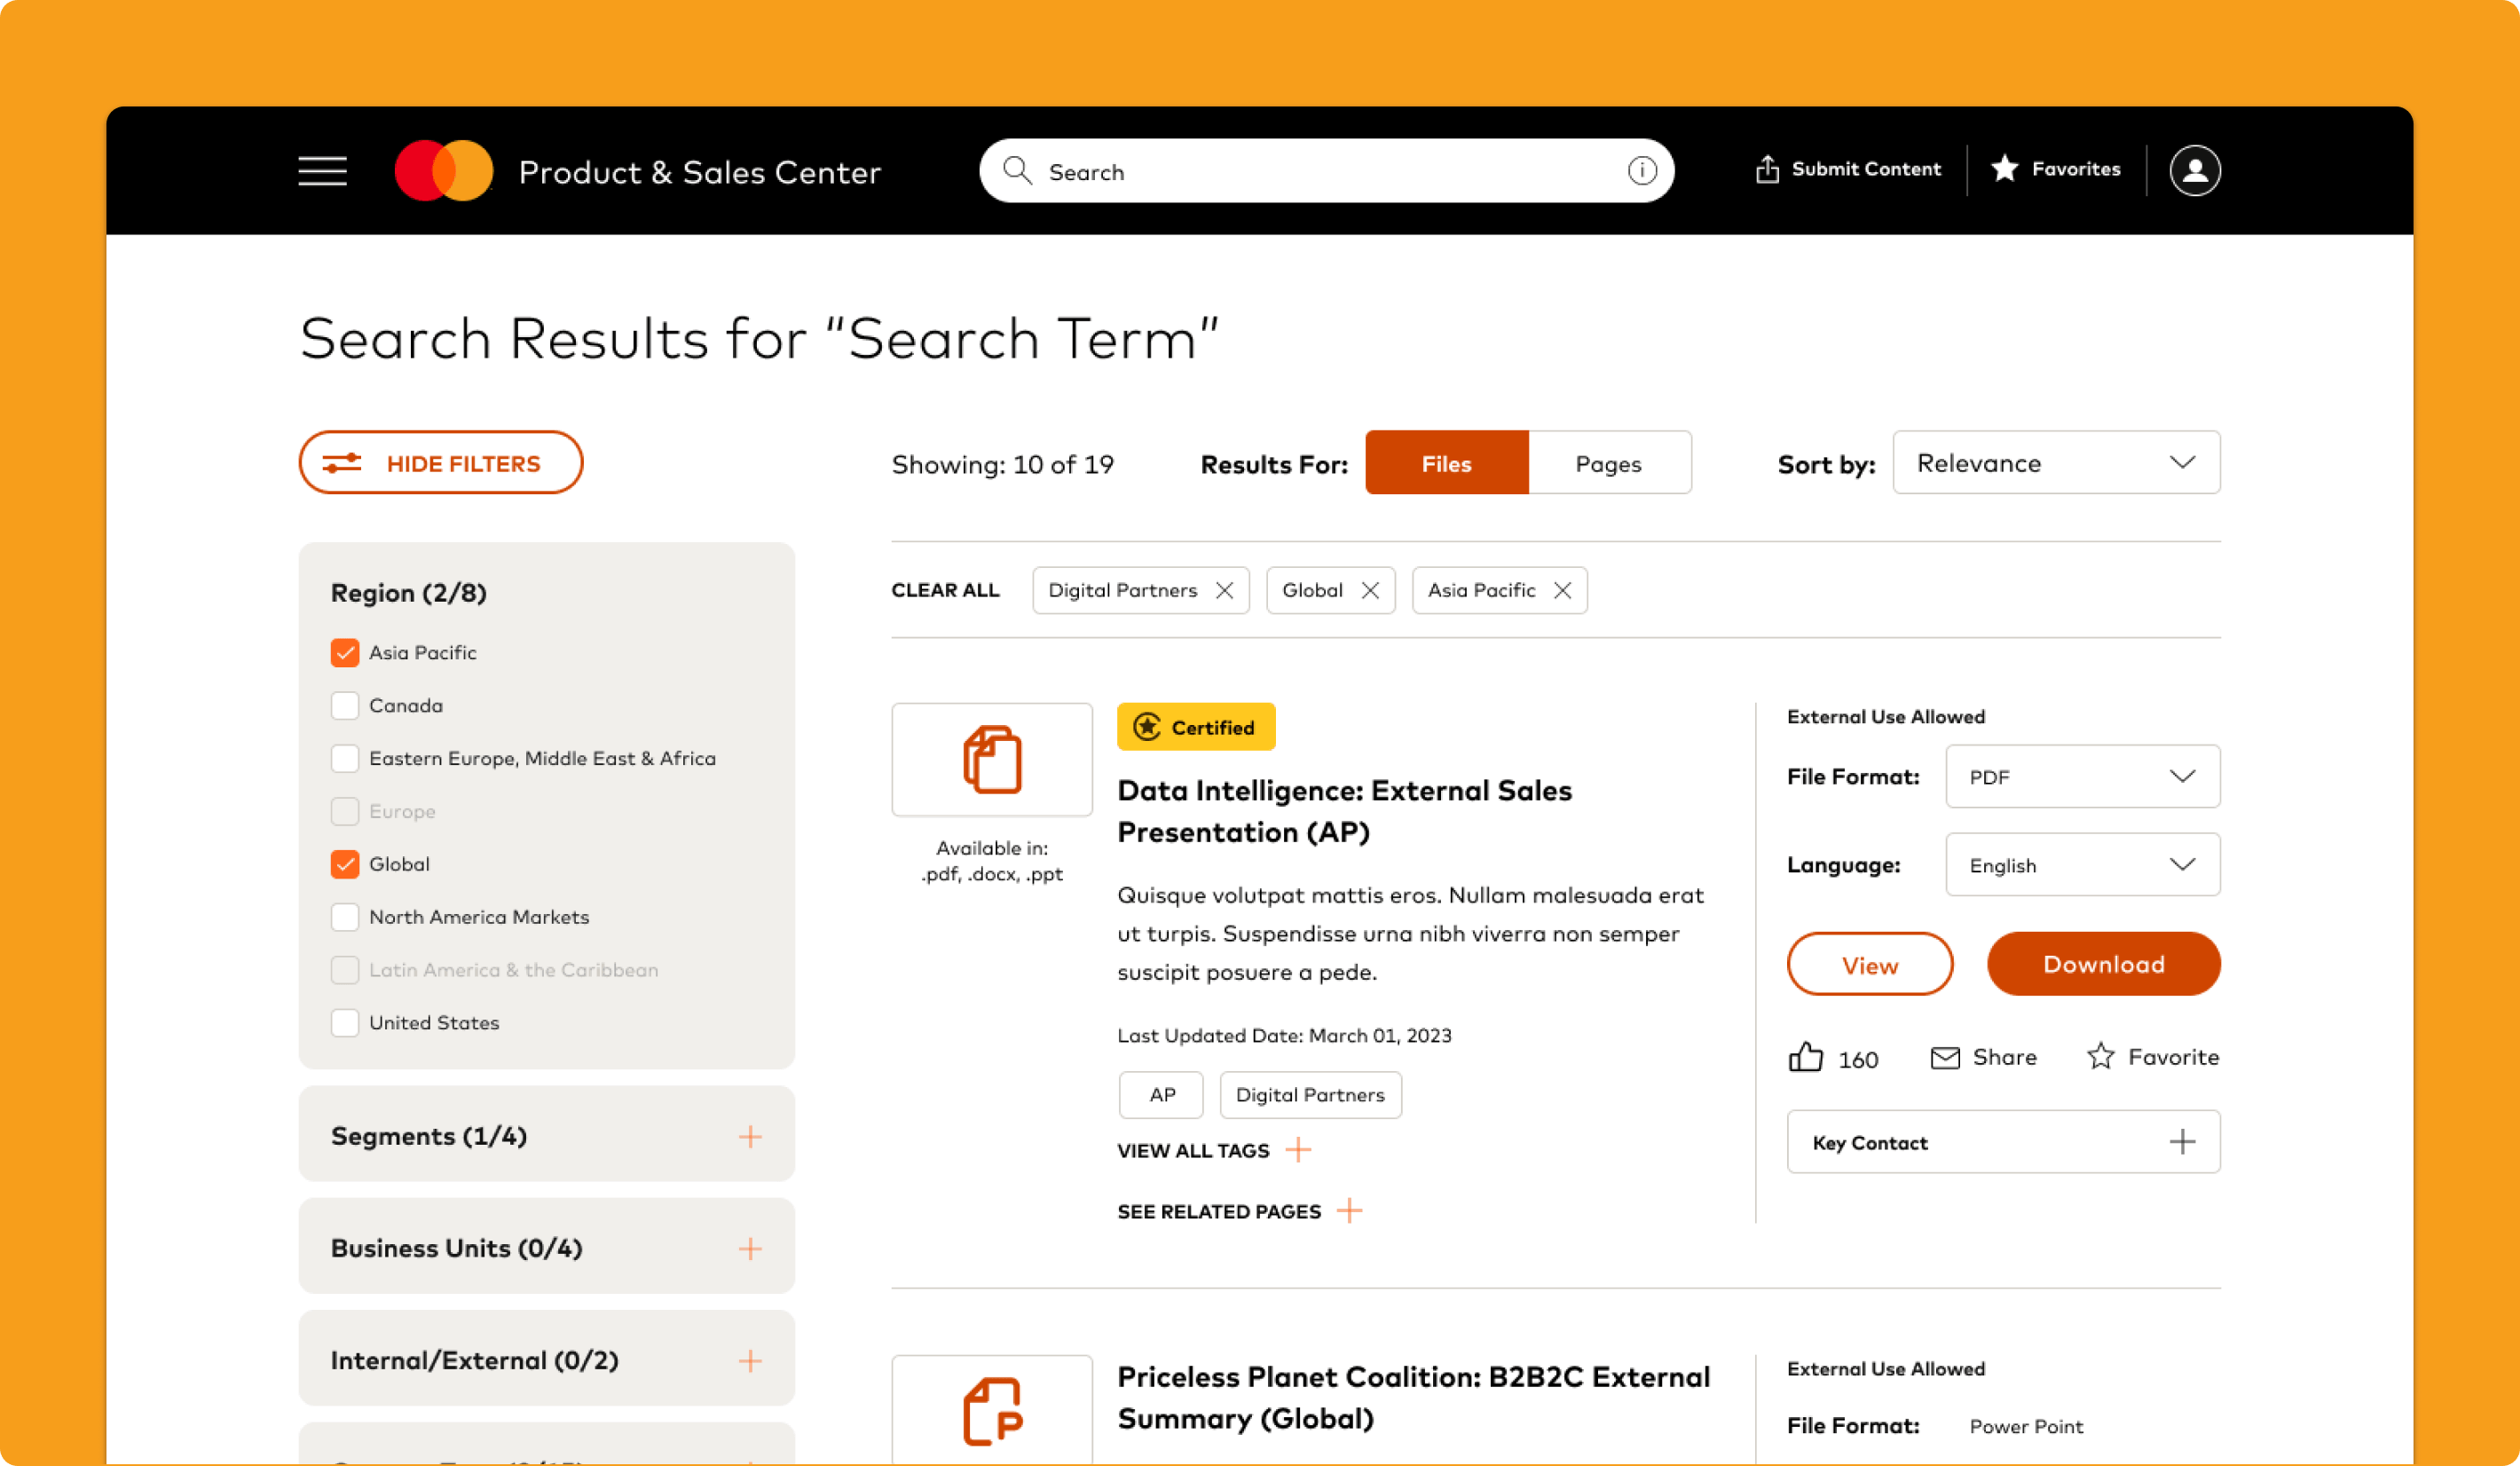
Task: Click the thumbs up like icon
Action: (x=1805, y=1057)
